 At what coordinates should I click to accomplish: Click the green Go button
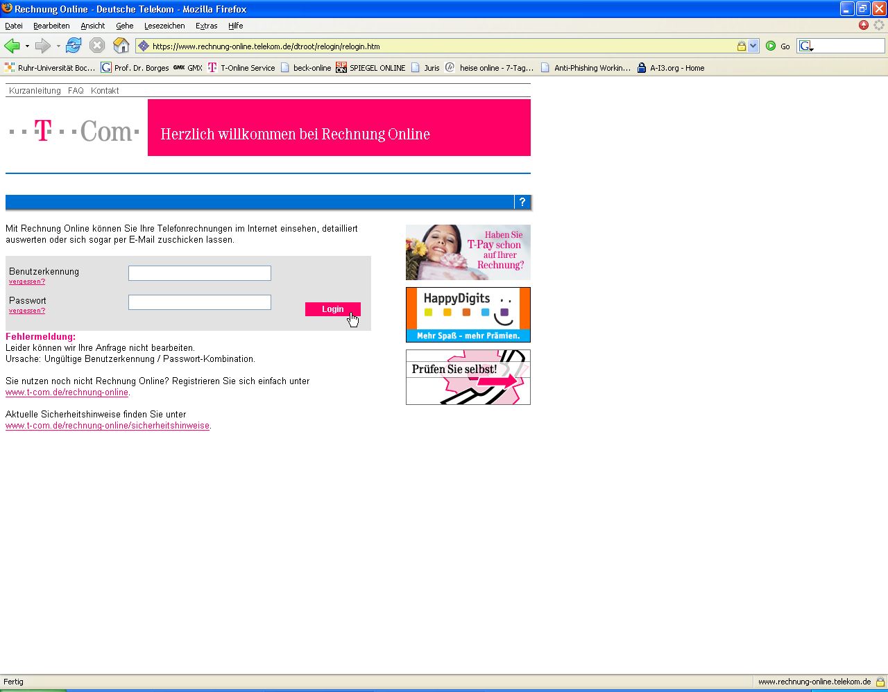click(x=778, y=46)
